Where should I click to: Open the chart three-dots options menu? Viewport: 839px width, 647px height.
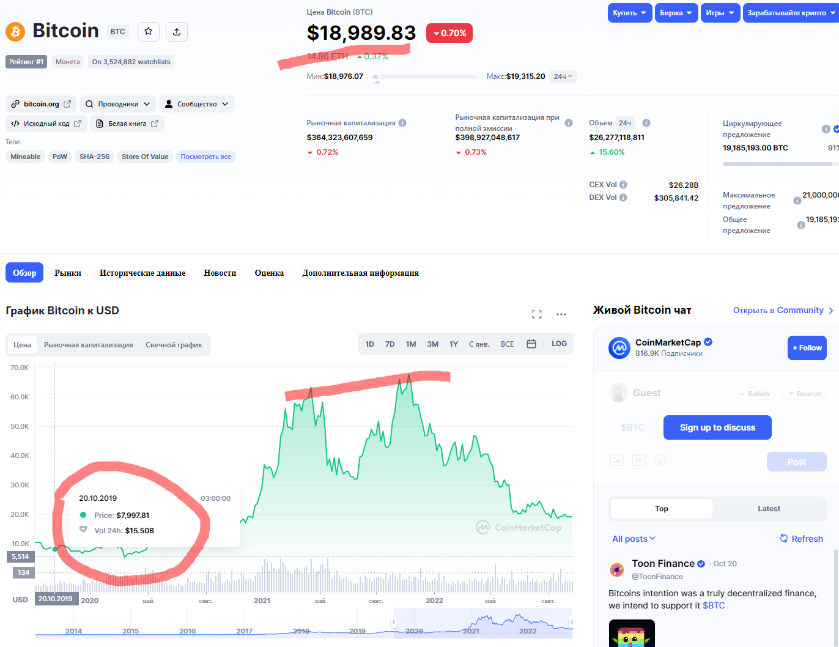click(x=561, y=314)
